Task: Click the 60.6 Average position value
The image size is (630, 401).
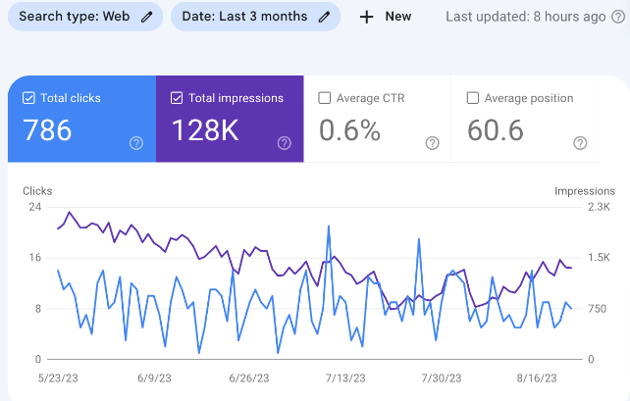Action: coord(499,130)
